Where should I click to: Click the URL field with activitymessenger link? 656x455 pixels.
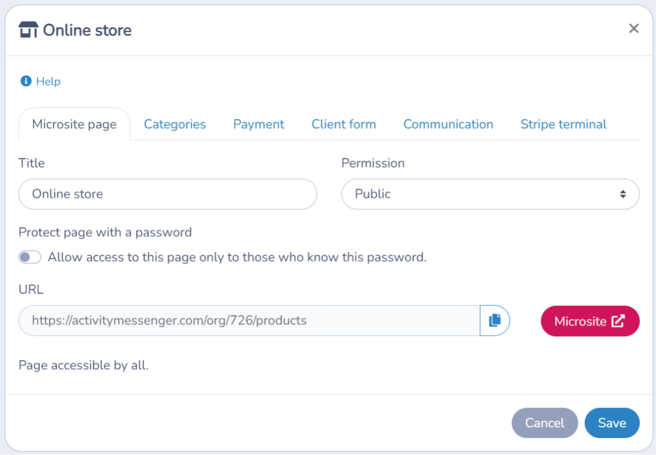[249, 321]
